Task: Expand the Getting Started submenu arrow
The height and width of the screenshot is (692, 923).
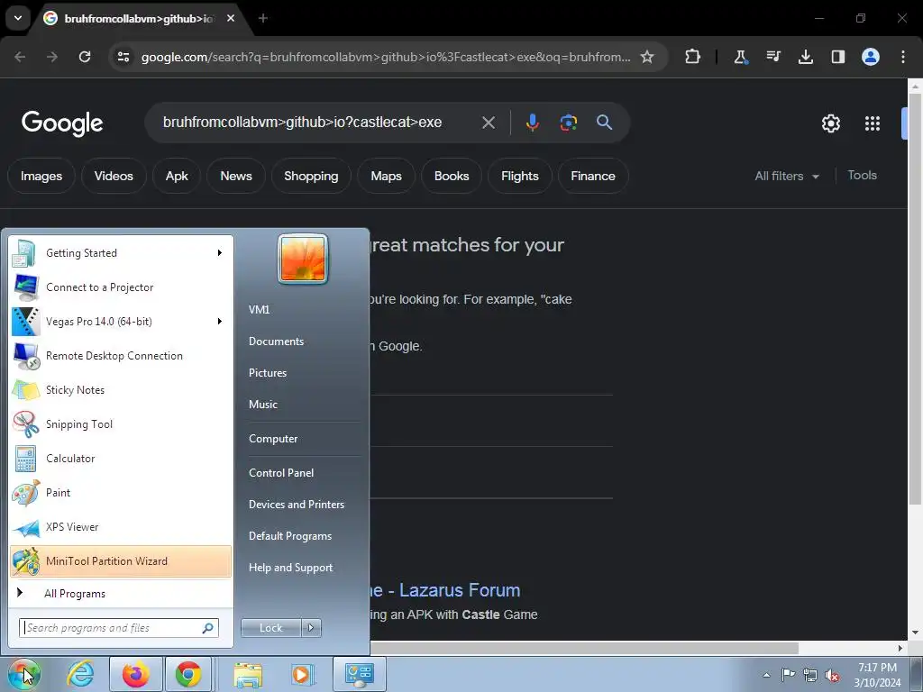Action: point(220,253)
